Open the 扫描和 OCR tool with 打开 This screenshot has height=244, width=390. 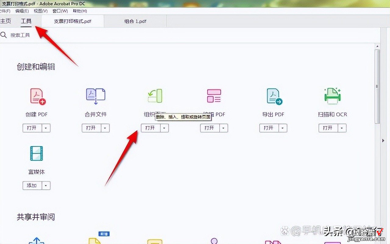point(328,128)
